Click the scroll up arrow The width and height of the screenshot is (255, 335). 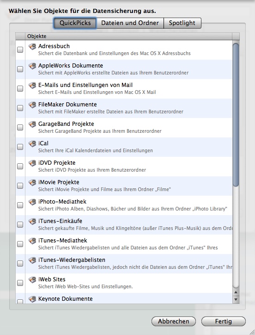(x=236, y=292)
